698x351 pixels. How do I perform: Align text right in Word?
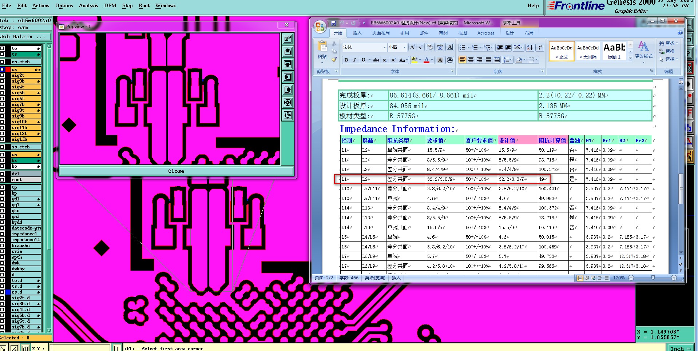(480, 60)
